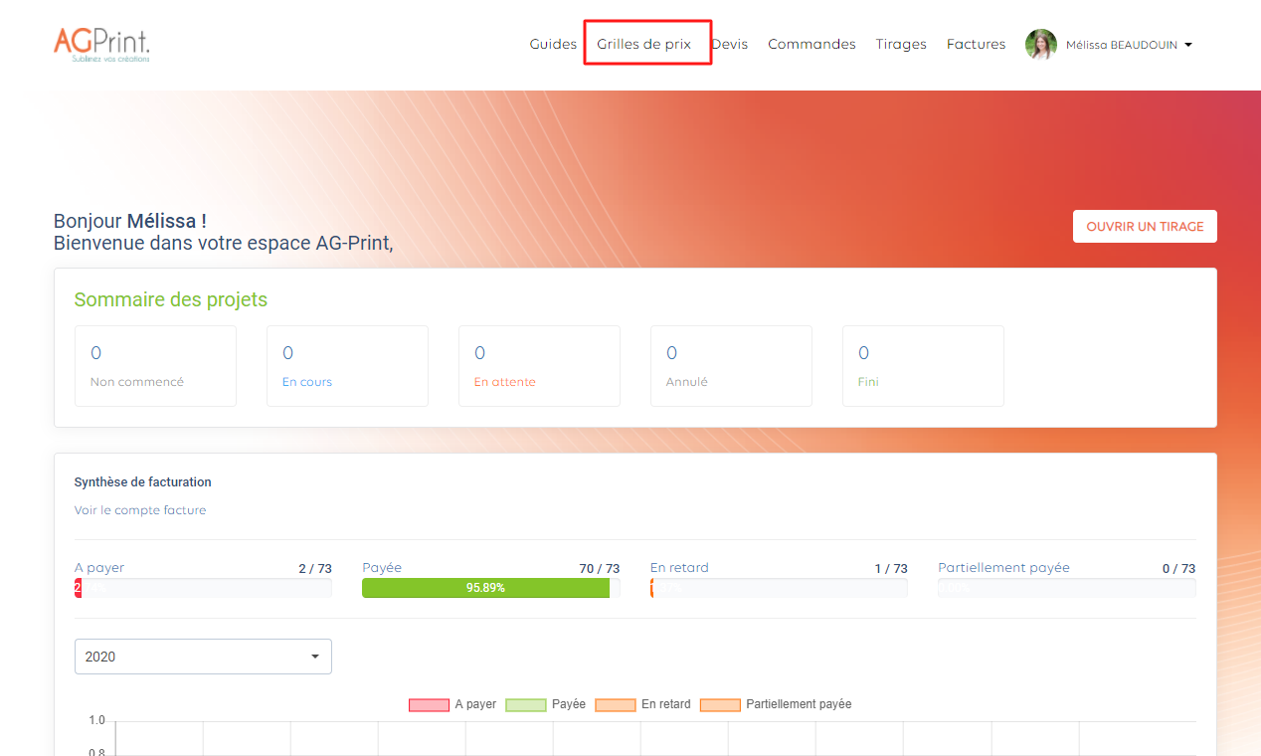Go to Grilles de prix page
The height and width of the screenshot is (756, 1261).
pos(643,45)
